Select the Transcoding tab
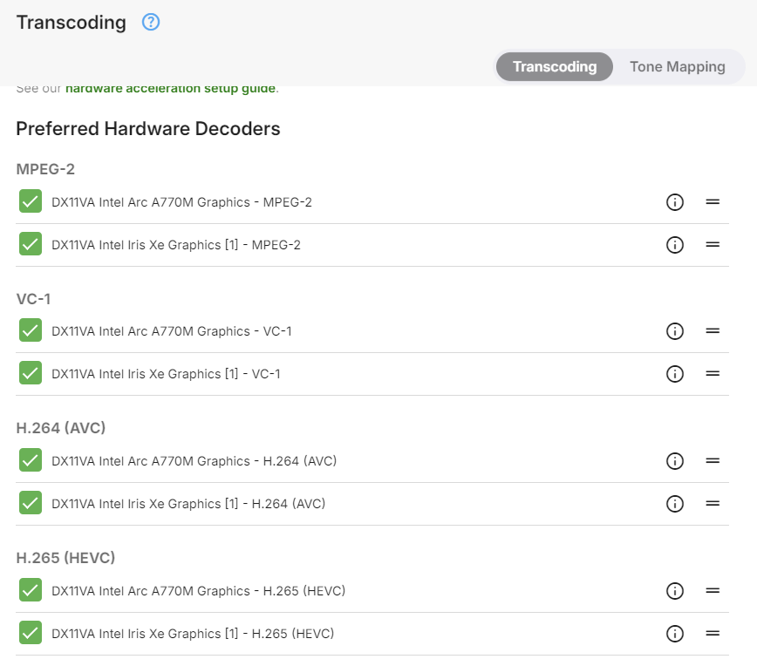 click(x=555, y=67)
